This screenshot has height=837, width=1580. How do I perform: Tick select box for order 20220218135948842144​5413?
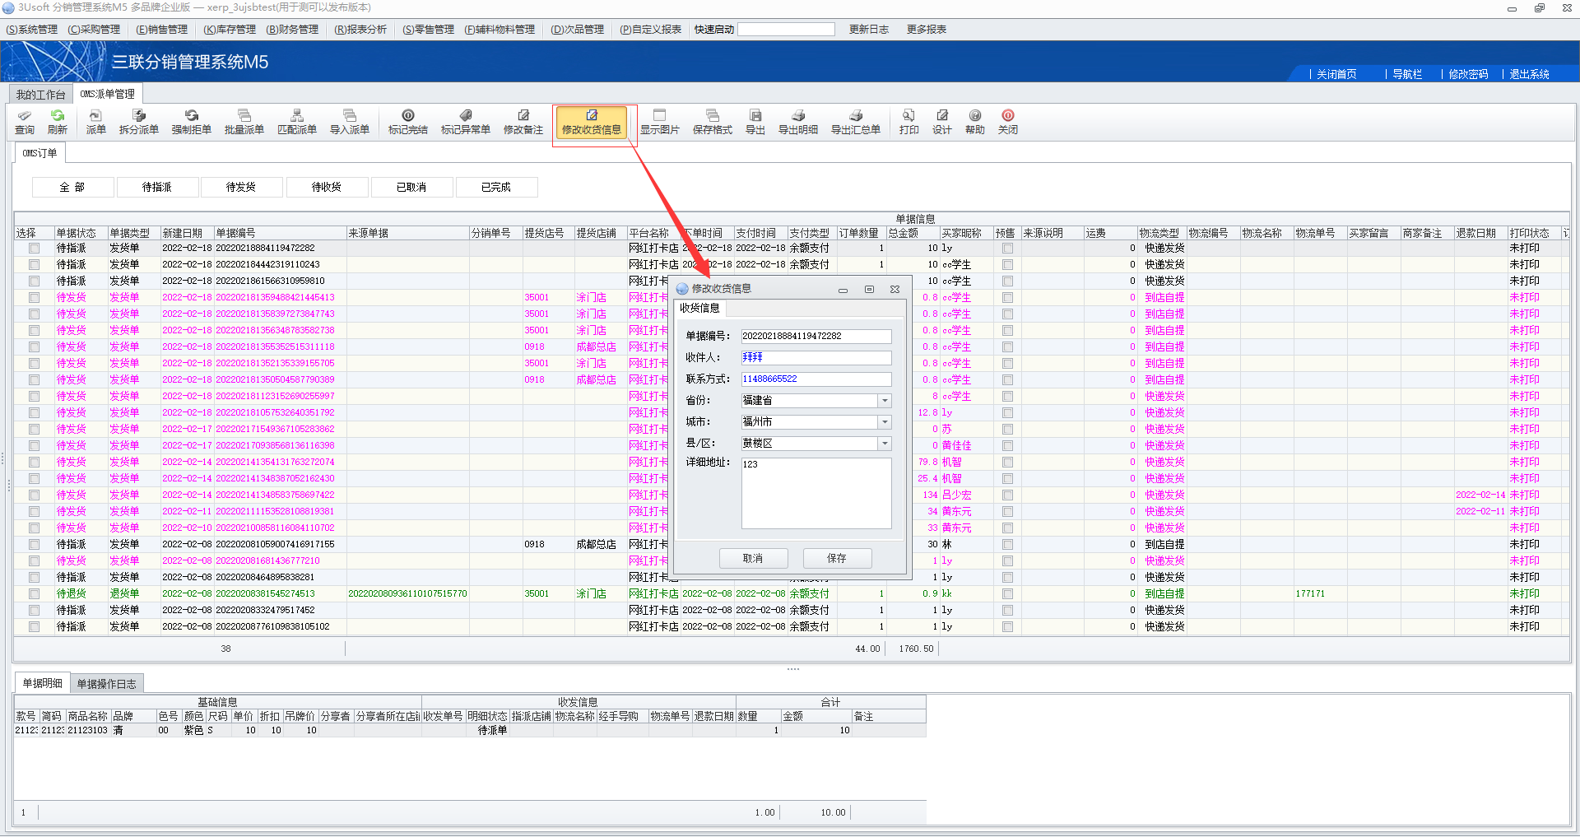[x=34, y=297]
